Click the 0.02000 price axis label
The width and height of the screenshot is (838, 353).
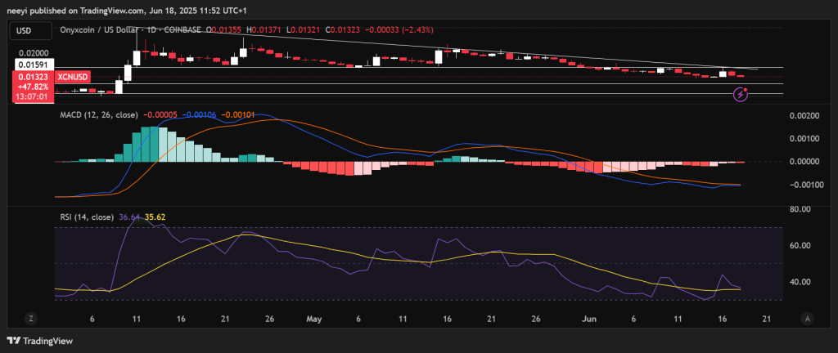[x=33, y=53]
